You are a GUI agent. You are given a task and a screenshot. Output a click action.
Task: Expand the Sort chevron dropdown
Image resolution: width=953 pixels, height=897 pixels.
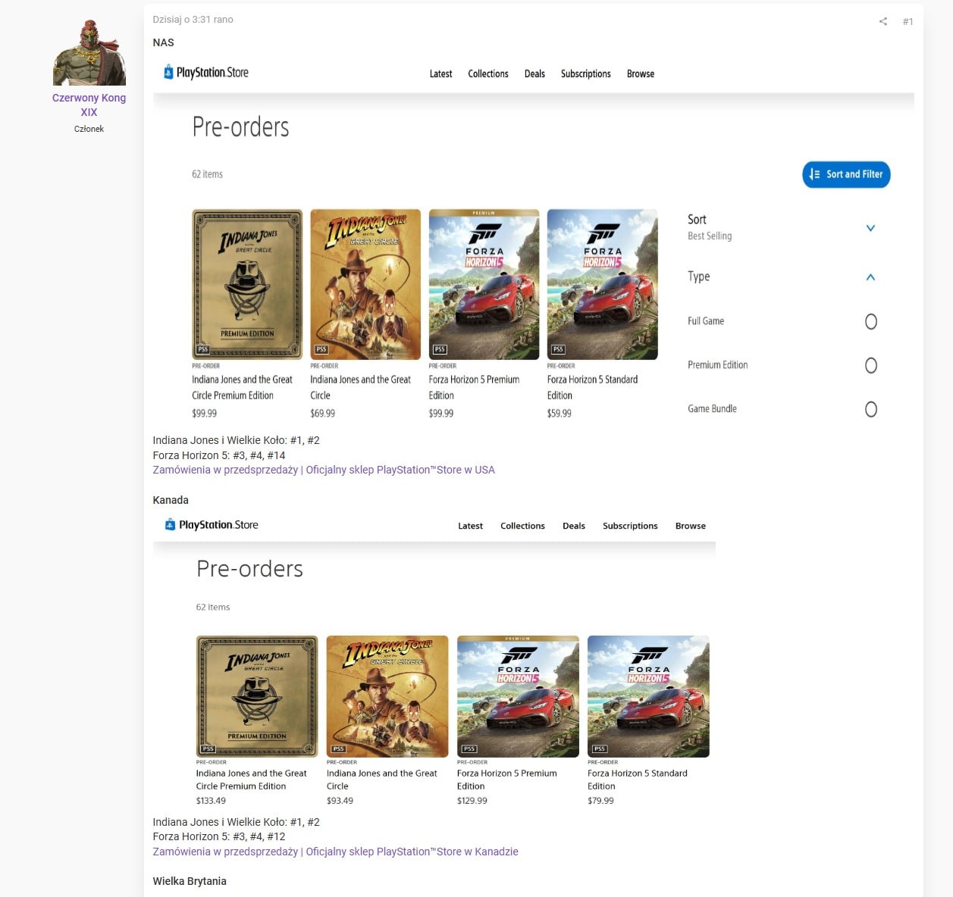(x=870, y=228)
